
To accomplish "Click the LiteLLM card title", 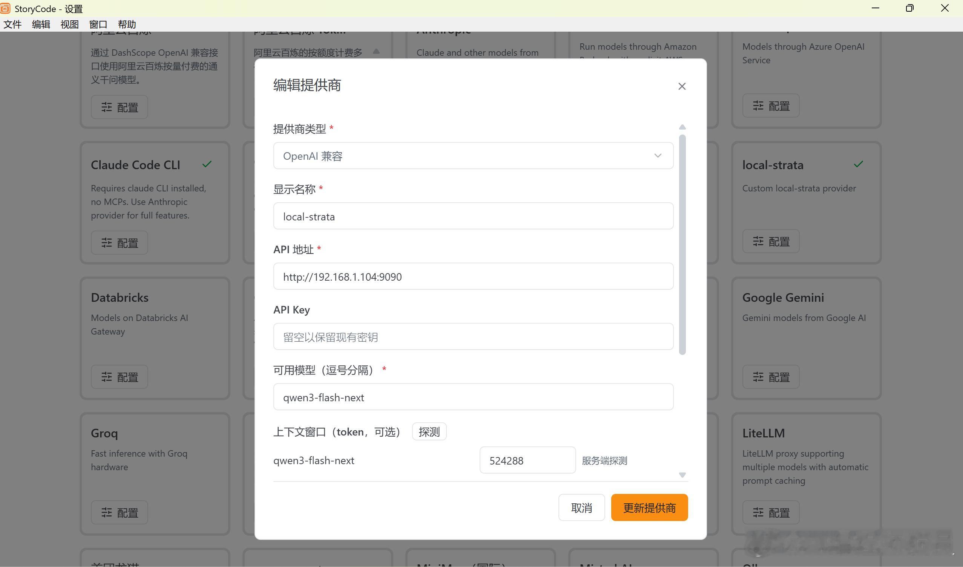I will pos(764,433).
